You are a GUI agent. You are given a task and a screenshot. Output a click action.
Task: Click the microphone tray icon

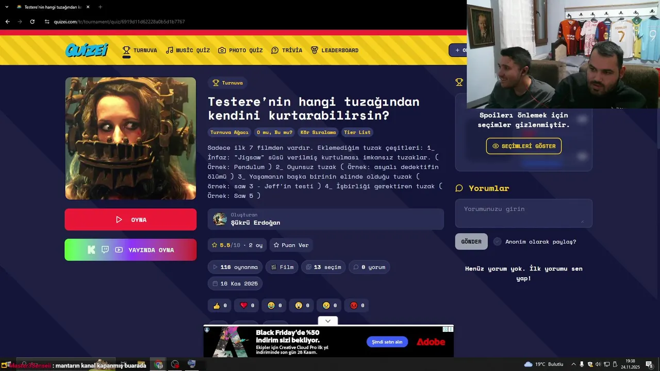pos(582,364)
